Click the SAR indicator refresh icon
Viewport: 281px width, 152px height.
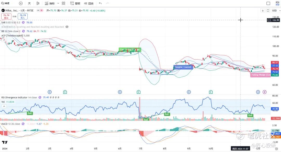pos(23,23)
